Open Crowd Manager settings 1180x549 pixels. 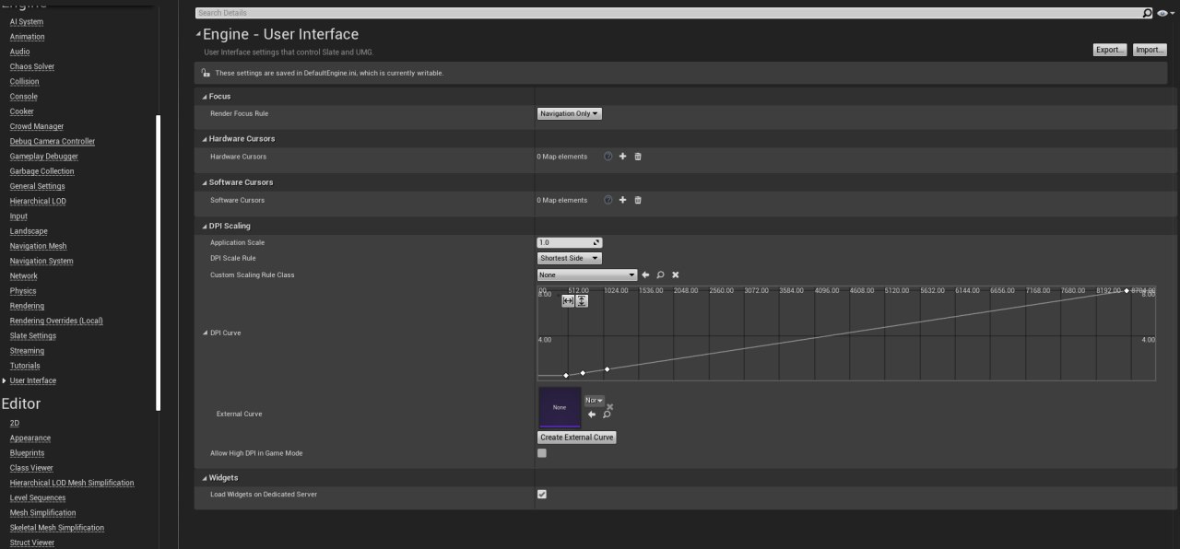[x=37, y=127]
